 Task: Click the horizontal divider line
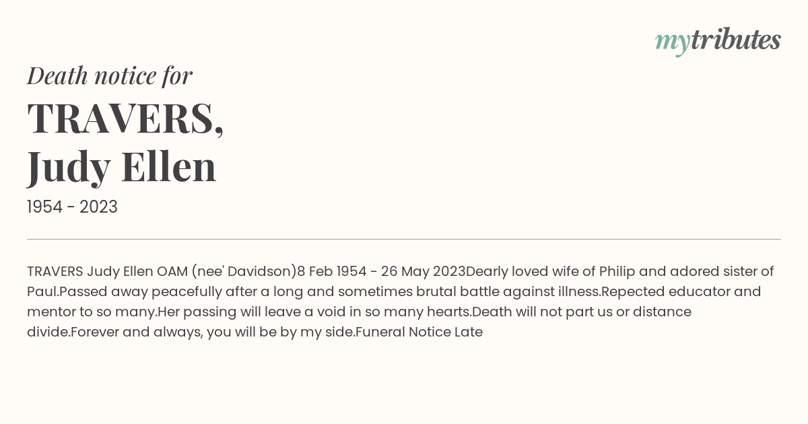(404, 239)
